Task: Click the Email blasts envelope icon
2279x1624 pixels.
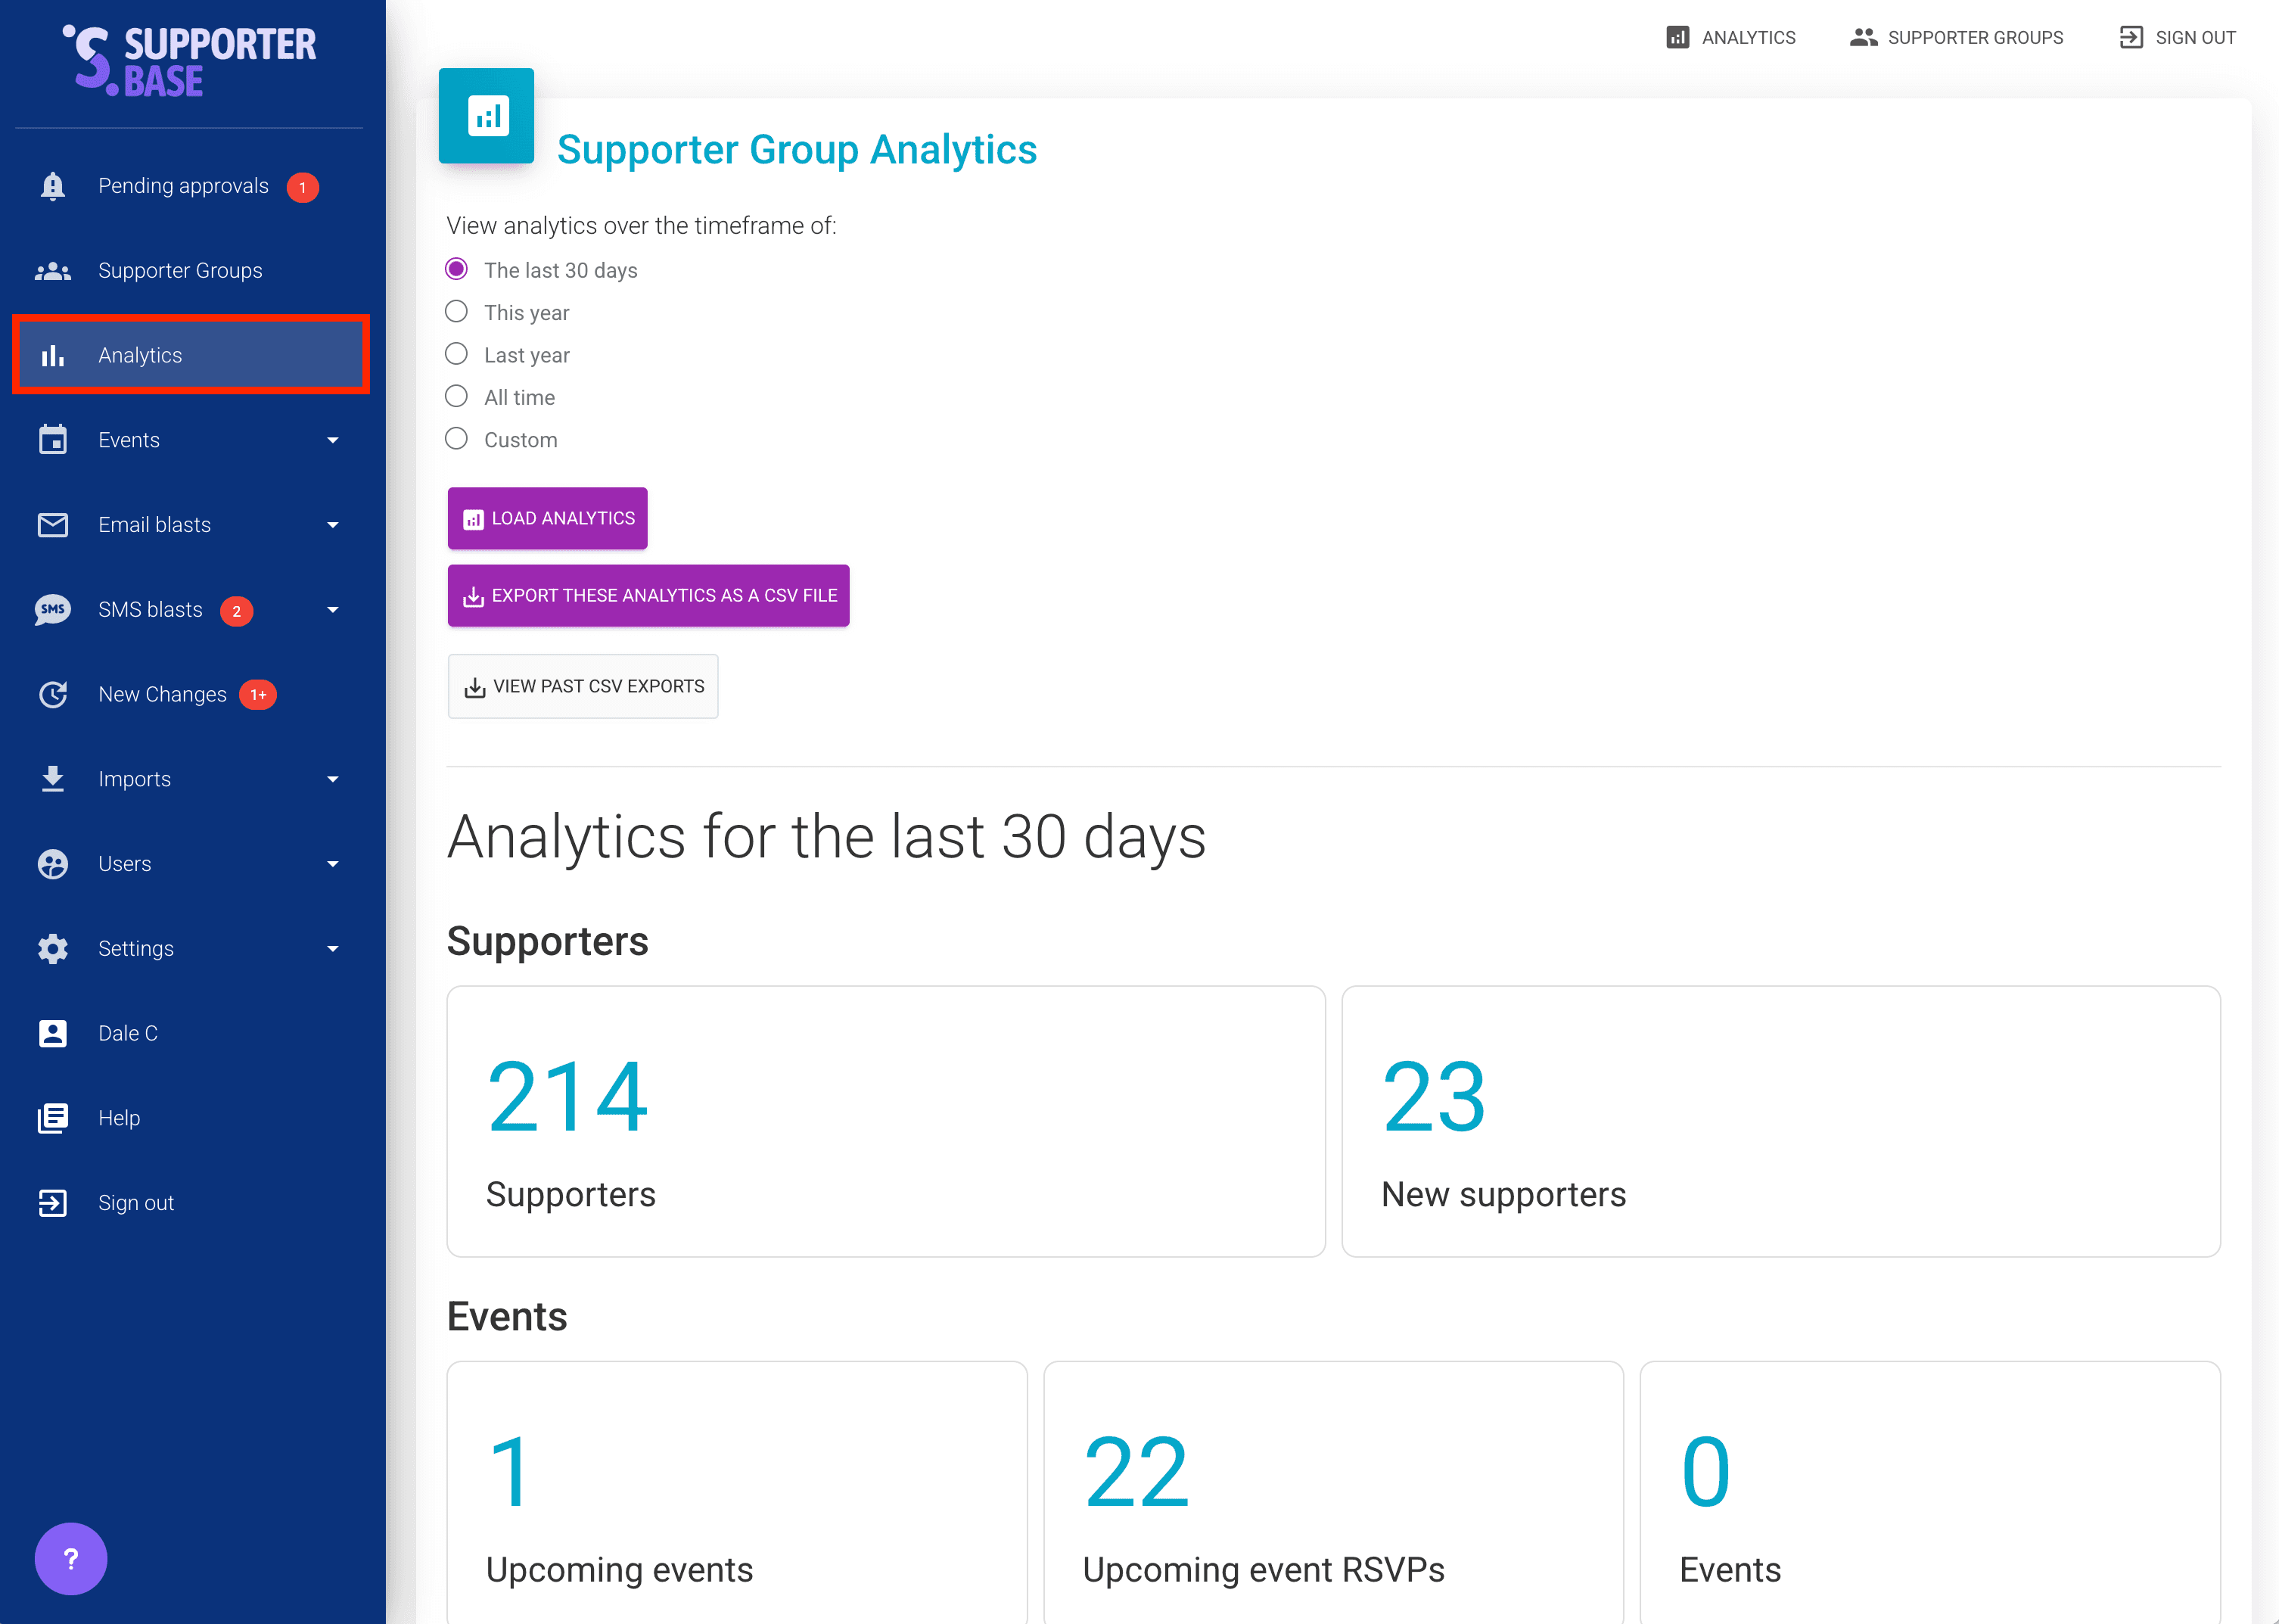Action: (52, 524)
